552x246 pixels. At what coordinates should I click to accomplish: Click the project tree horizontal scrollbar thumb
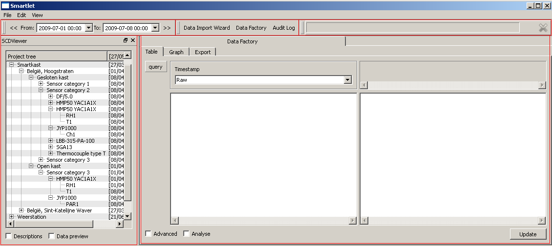click(x=53, y=224)
